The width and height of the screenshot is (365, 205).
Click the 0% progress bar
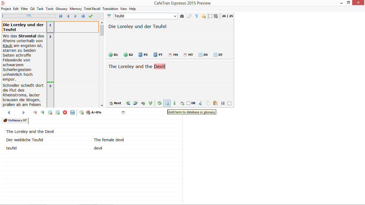pos(29,16)
